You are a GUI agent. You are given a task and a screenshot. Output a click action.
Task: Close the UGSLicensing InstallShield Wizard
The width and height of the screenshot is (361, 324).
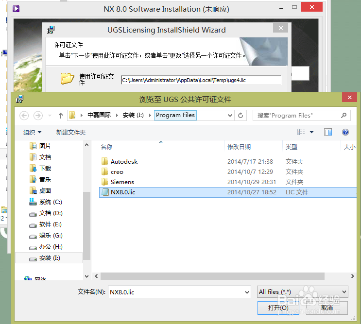tap(280, 28)
